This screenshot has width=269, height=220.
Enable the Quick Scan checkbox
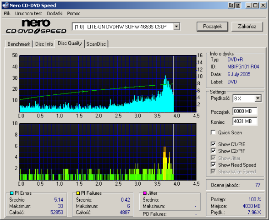click(x=213, y=132)
